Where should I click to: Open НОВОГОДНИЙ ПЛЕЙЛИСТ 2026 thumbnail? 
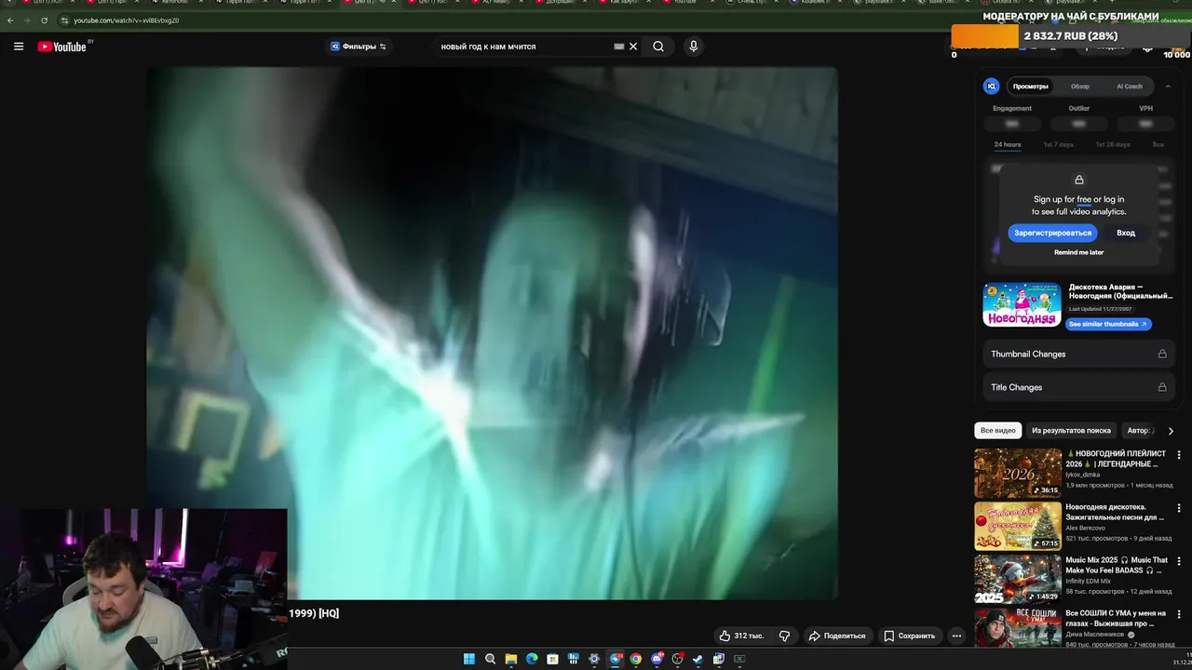click(1018, 473)
